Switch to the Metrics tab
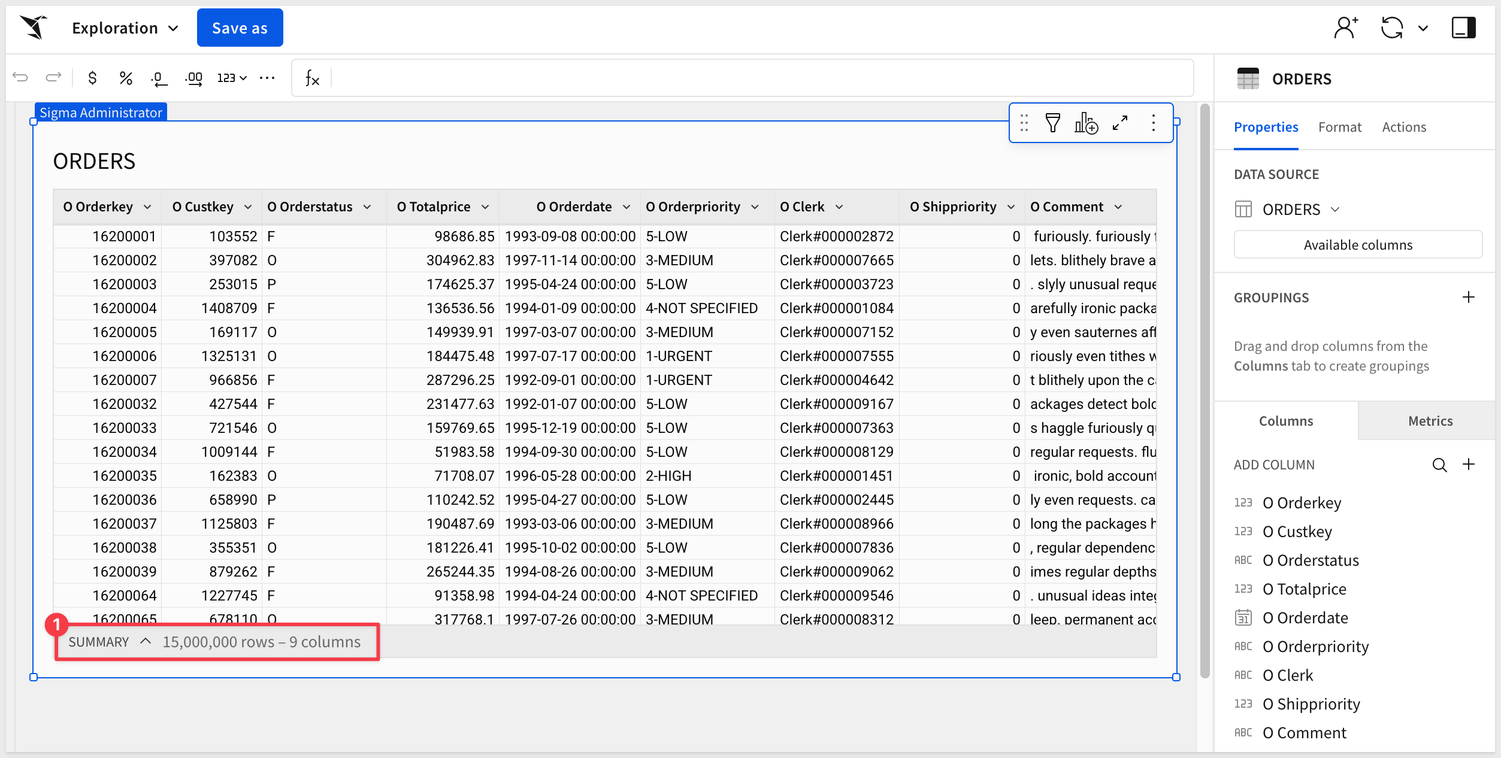The width and height of the screenshot is (1501, 758). click(1430, 421)
